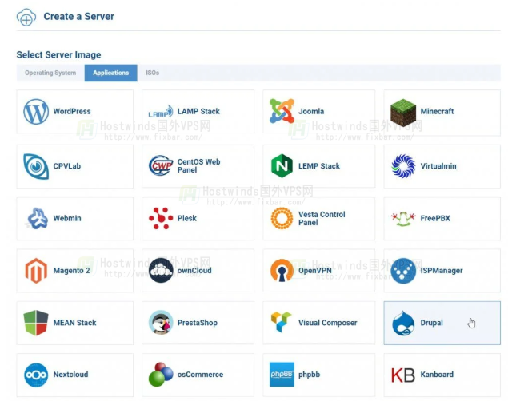Select the ownCloud label text
Screen dimensions: 508x401
194,270
